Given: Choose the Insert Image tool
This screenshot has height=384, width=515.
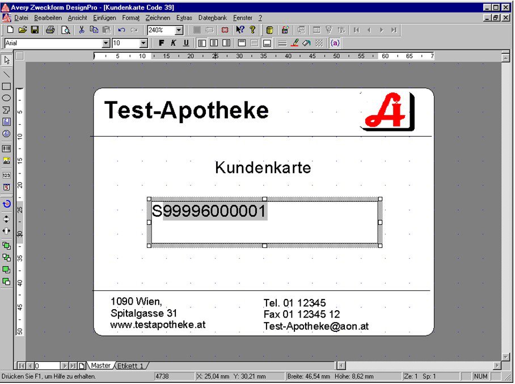Looking at the screenshot, I should tap(7, 161).
